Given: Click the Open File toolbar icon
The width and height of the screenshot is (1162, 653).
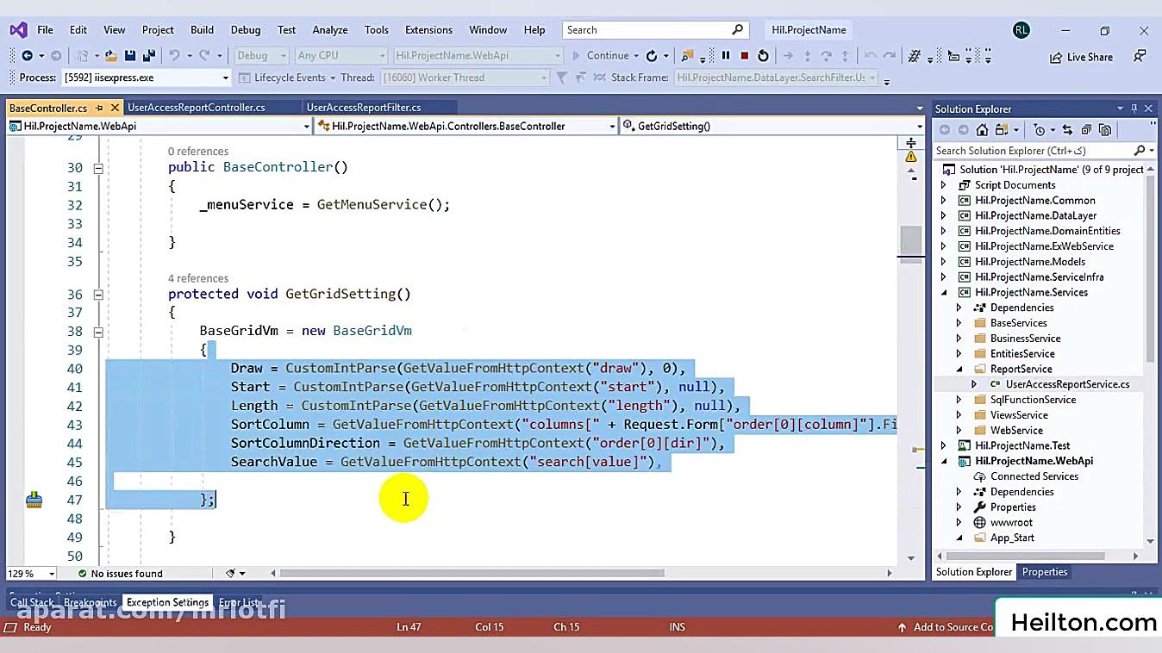Looking at the screenshot, I should pos(109,56).
